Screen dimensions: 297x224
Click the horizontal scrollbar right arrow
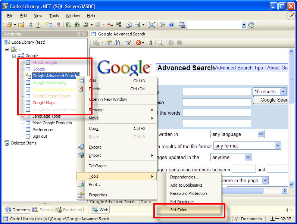(x=285, y=191)
